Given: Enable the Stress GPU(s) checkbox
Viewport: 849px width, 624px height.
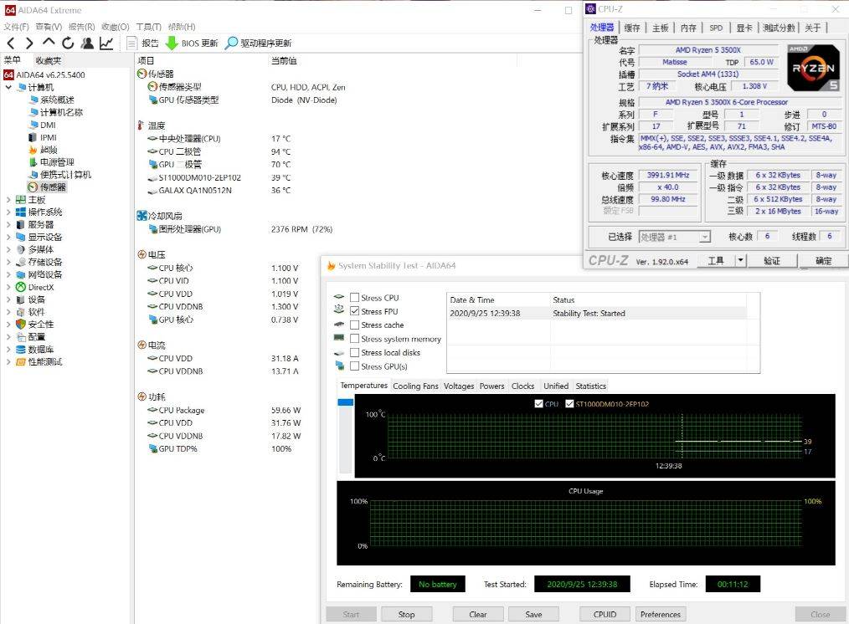Looking at the screenshot, I should [355, 366].
